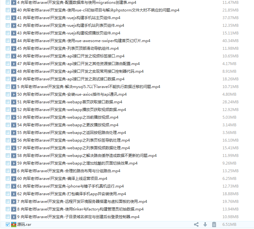This screenshot has height=229, width=254.
Task: Click video icon of file 53 当前播放视频
Action: click(x=14, y=117)
